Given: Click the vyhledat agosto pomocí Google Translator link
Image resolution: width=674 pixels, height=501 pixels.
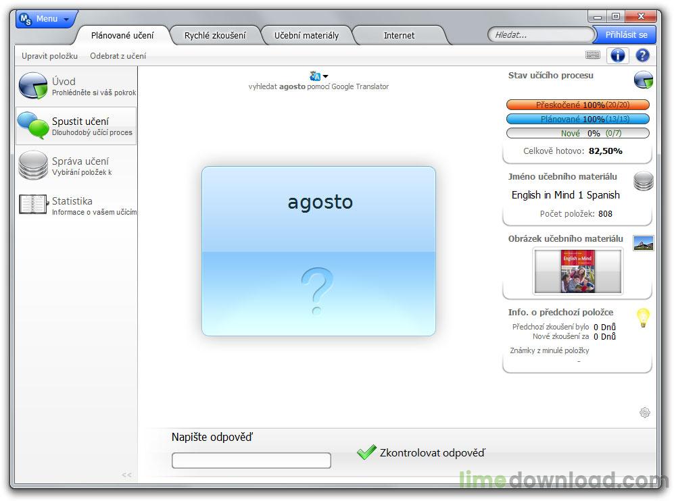Looking at the screenshot, I should click(x=318, y=86).
